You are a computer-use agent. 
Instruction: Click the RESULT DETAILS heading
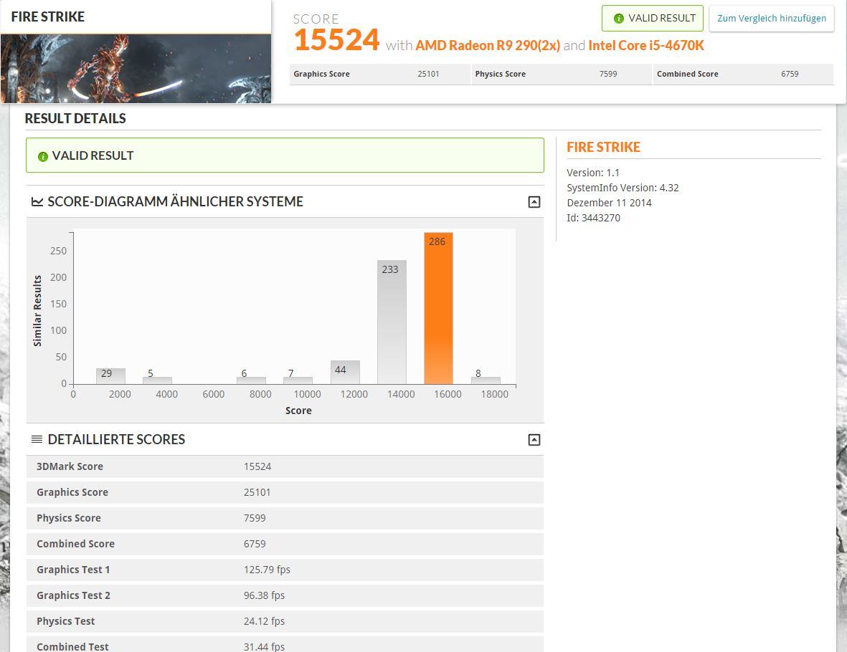pyautogui.click(x=75, y=119)
